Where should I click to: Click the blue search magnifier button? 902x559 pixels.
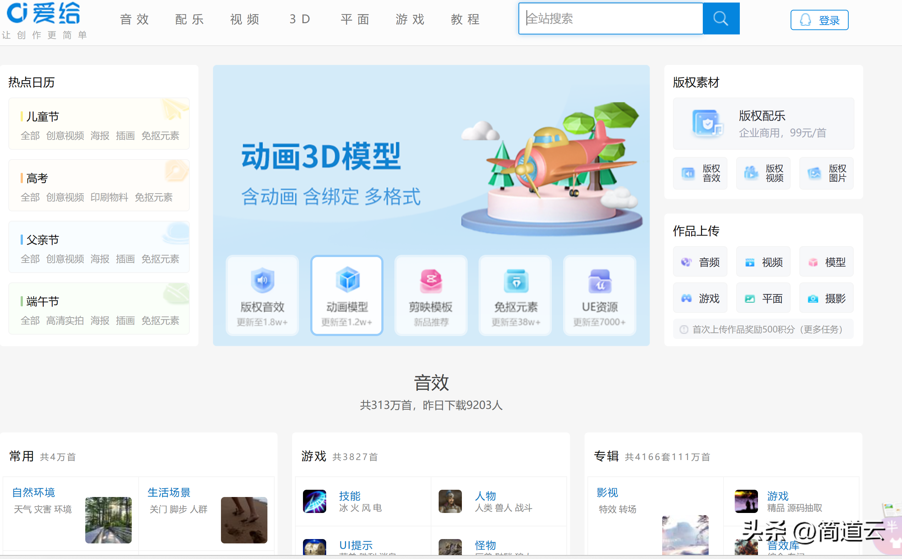pyautogui.click(x=721, y=18)
